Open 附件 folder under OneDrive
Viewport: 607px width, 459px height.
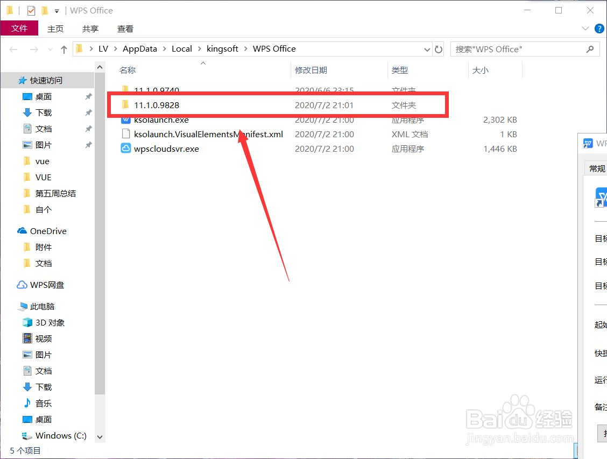click(44, 248)
